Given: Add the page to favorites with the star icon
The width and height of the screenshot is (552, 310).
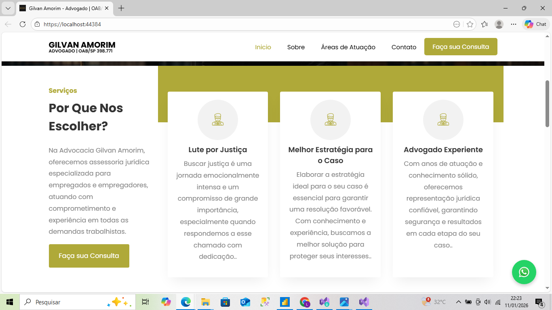Looking at the screenshot, I should coord(470,24).
